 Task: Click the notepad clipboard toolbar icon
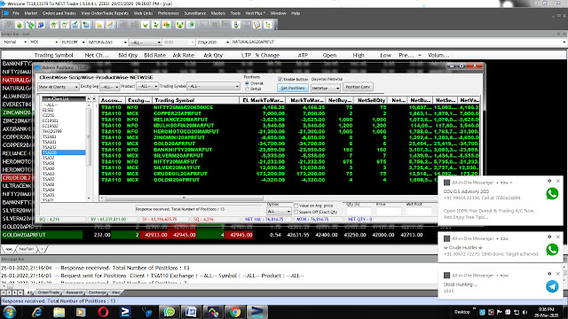(257, 25)
